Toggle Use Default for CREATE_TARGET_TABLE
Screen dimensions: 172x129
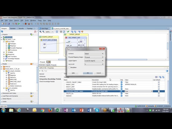tap(159, 82)
